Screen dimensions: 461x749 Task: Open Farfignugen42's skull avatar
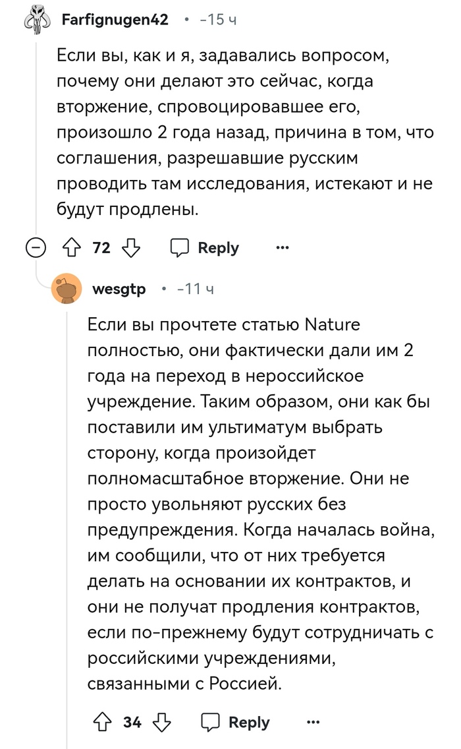[x=36, y=21]
